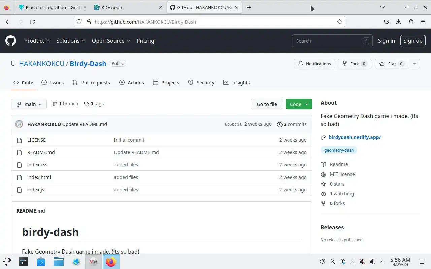Click the HAKANKOKCU avatar in commit row
The image size is (431, 269).
point(19,124)
